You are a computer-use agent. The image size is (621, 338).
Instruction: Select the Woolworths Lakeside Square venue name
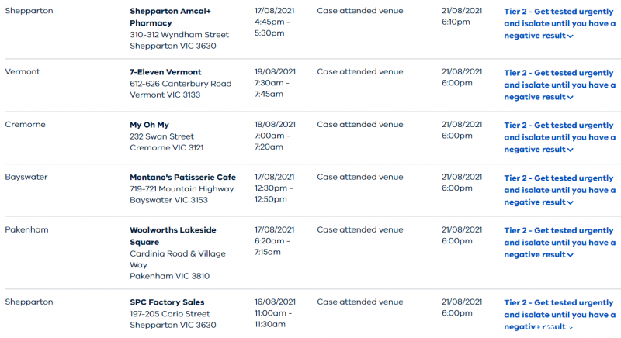click(x=172, y=236)
